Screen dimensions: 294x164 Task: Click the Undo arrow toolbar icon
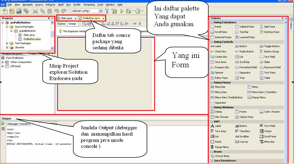(57, 11)
